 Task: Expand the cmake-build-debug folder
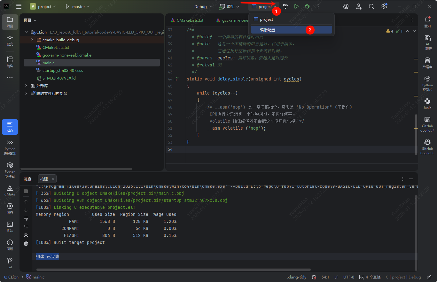tap(32, 40)
